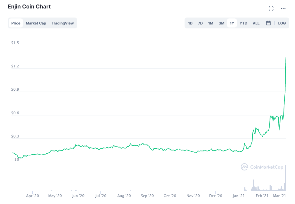This screenshot has height=204, width=295.
Task: Select the Price tab
Action: (x=16, y=23)
